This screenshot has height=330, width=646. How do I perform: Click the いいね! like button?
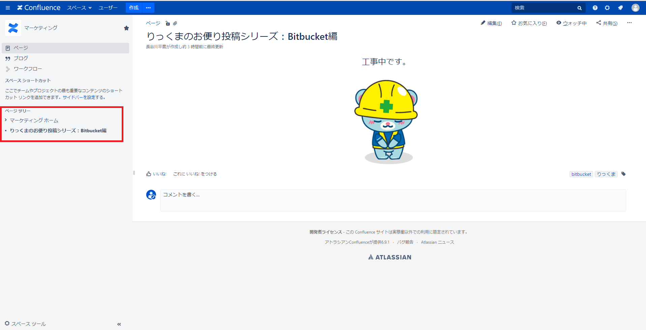point(156,174)
